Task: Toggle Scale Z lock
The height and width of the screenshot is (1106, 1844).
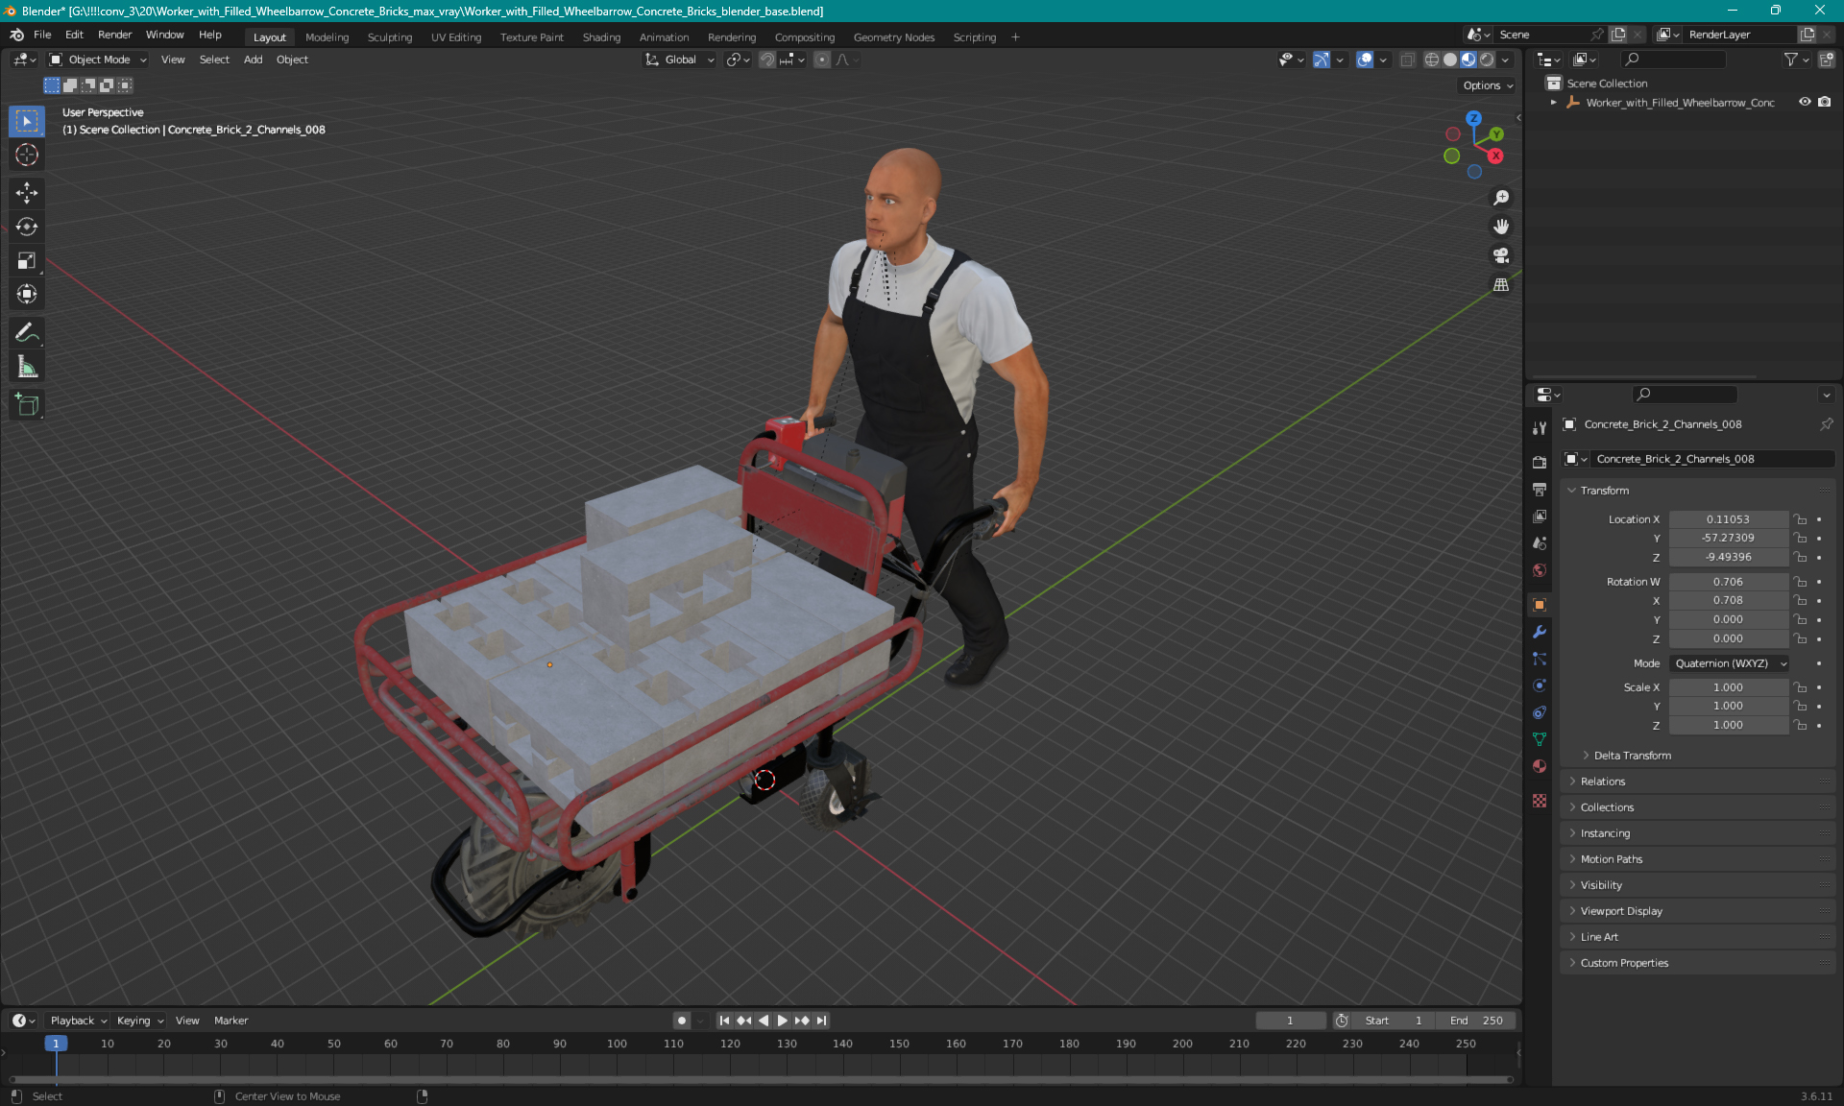Action: click(x=1801, y=725)
